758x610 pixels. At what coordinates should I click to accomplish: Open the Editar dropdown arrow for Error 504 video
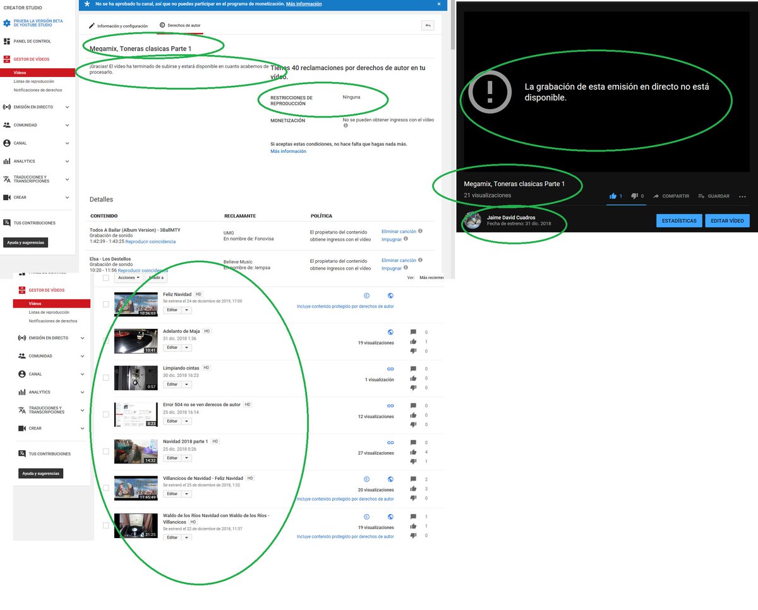tap(186, 421)
